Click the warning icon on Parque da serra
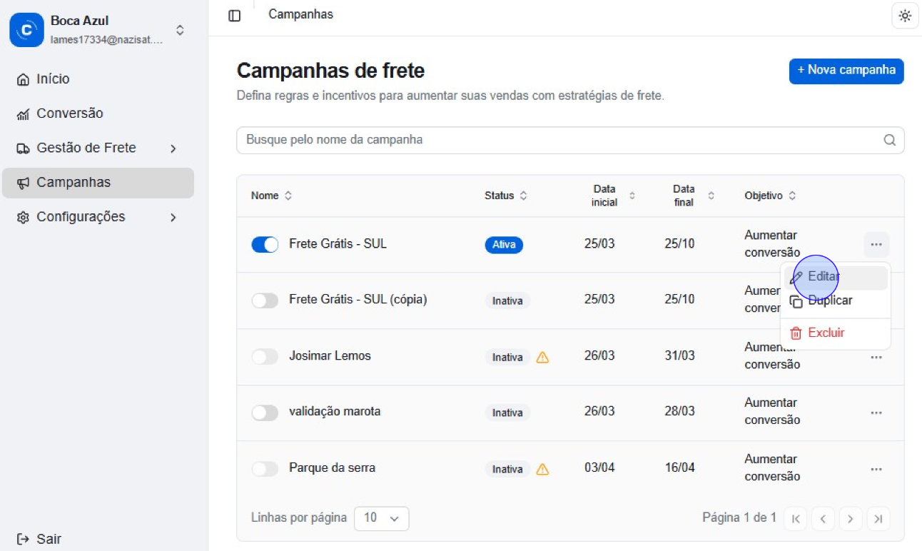The height and width of the screenshot is (551, 922). tap(542, 469)
